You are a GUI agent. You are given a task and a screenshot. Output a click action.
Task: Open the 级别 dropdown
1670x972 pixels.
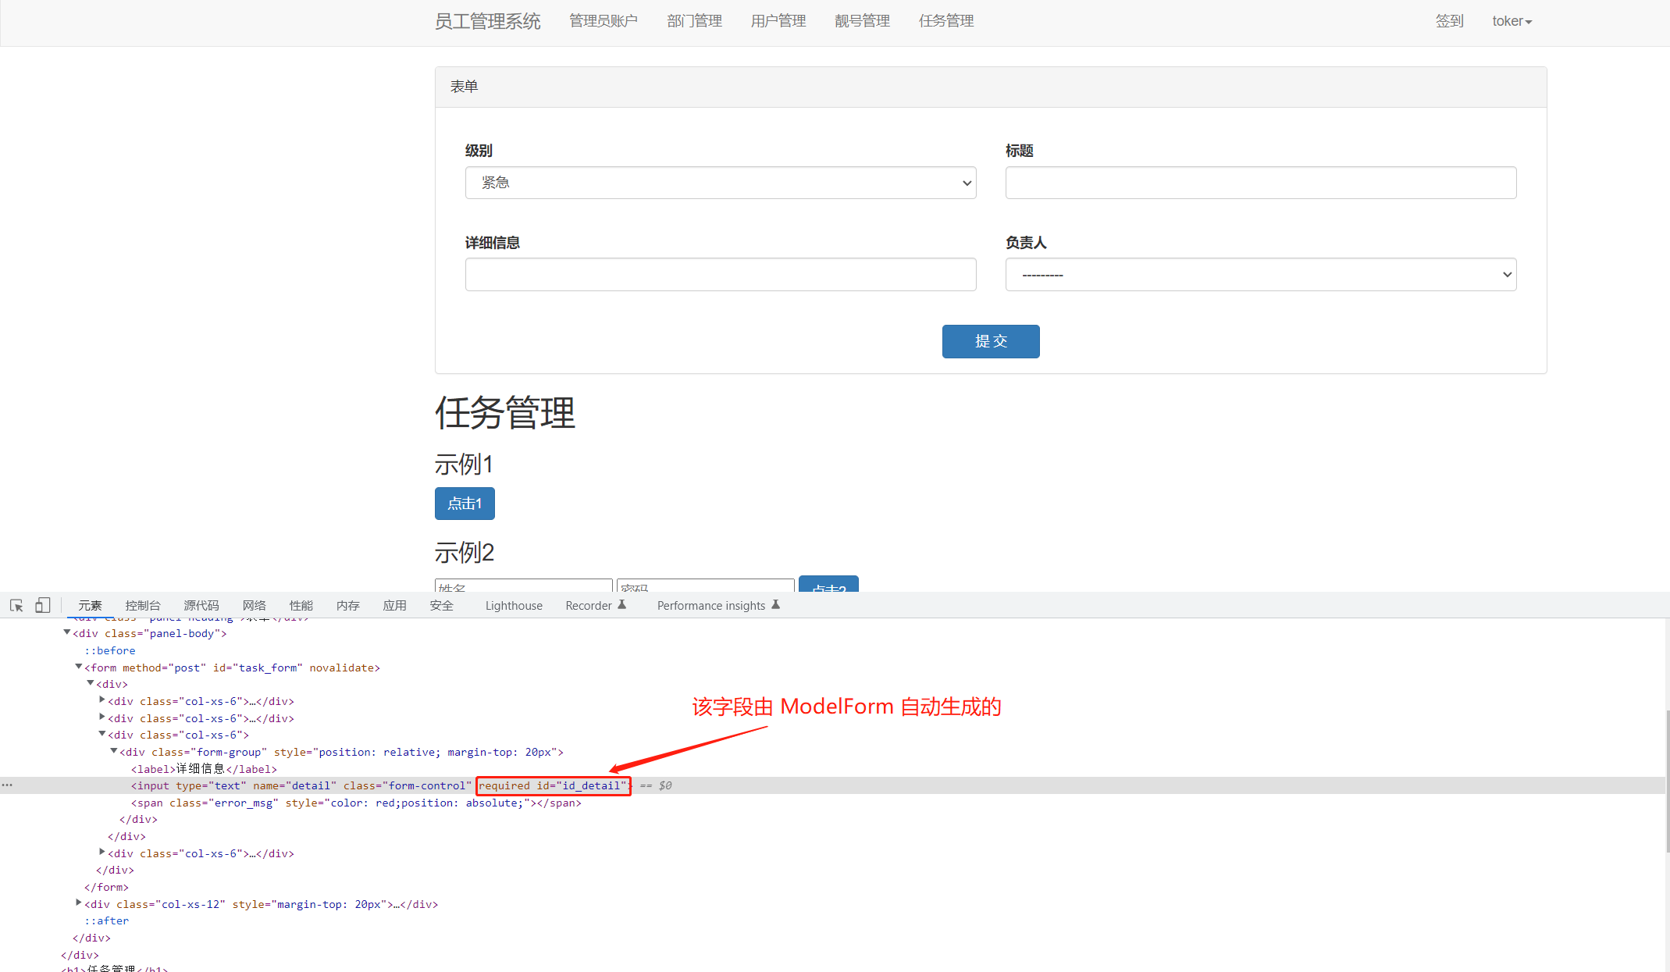tap(721, 183)
